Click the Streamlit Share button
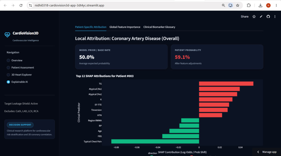The image size is (281, 156). 245,17
